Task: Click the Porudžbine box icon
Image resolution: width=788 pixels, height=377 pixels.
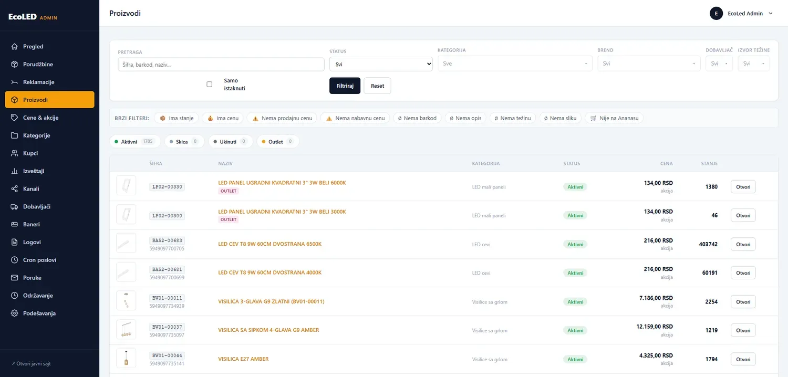Action: (x=15, y=65)
